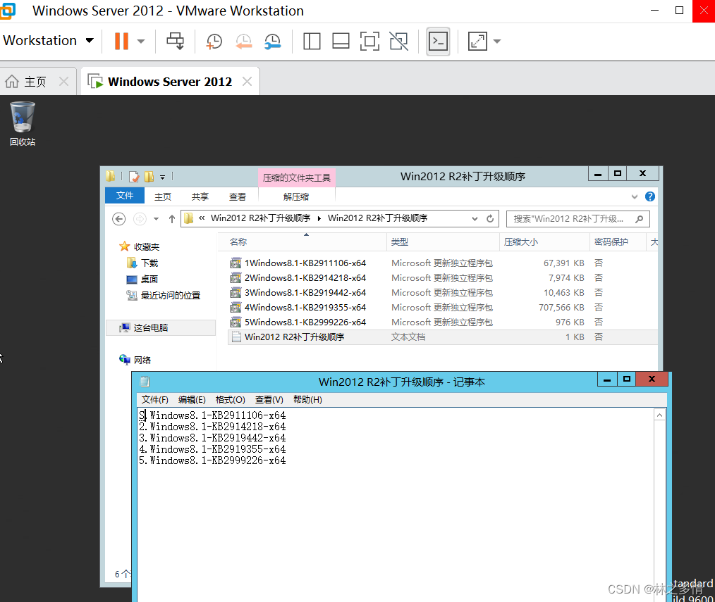715x602 pixels.
Task: Toggle the console view button
Action: click(438, 42)
